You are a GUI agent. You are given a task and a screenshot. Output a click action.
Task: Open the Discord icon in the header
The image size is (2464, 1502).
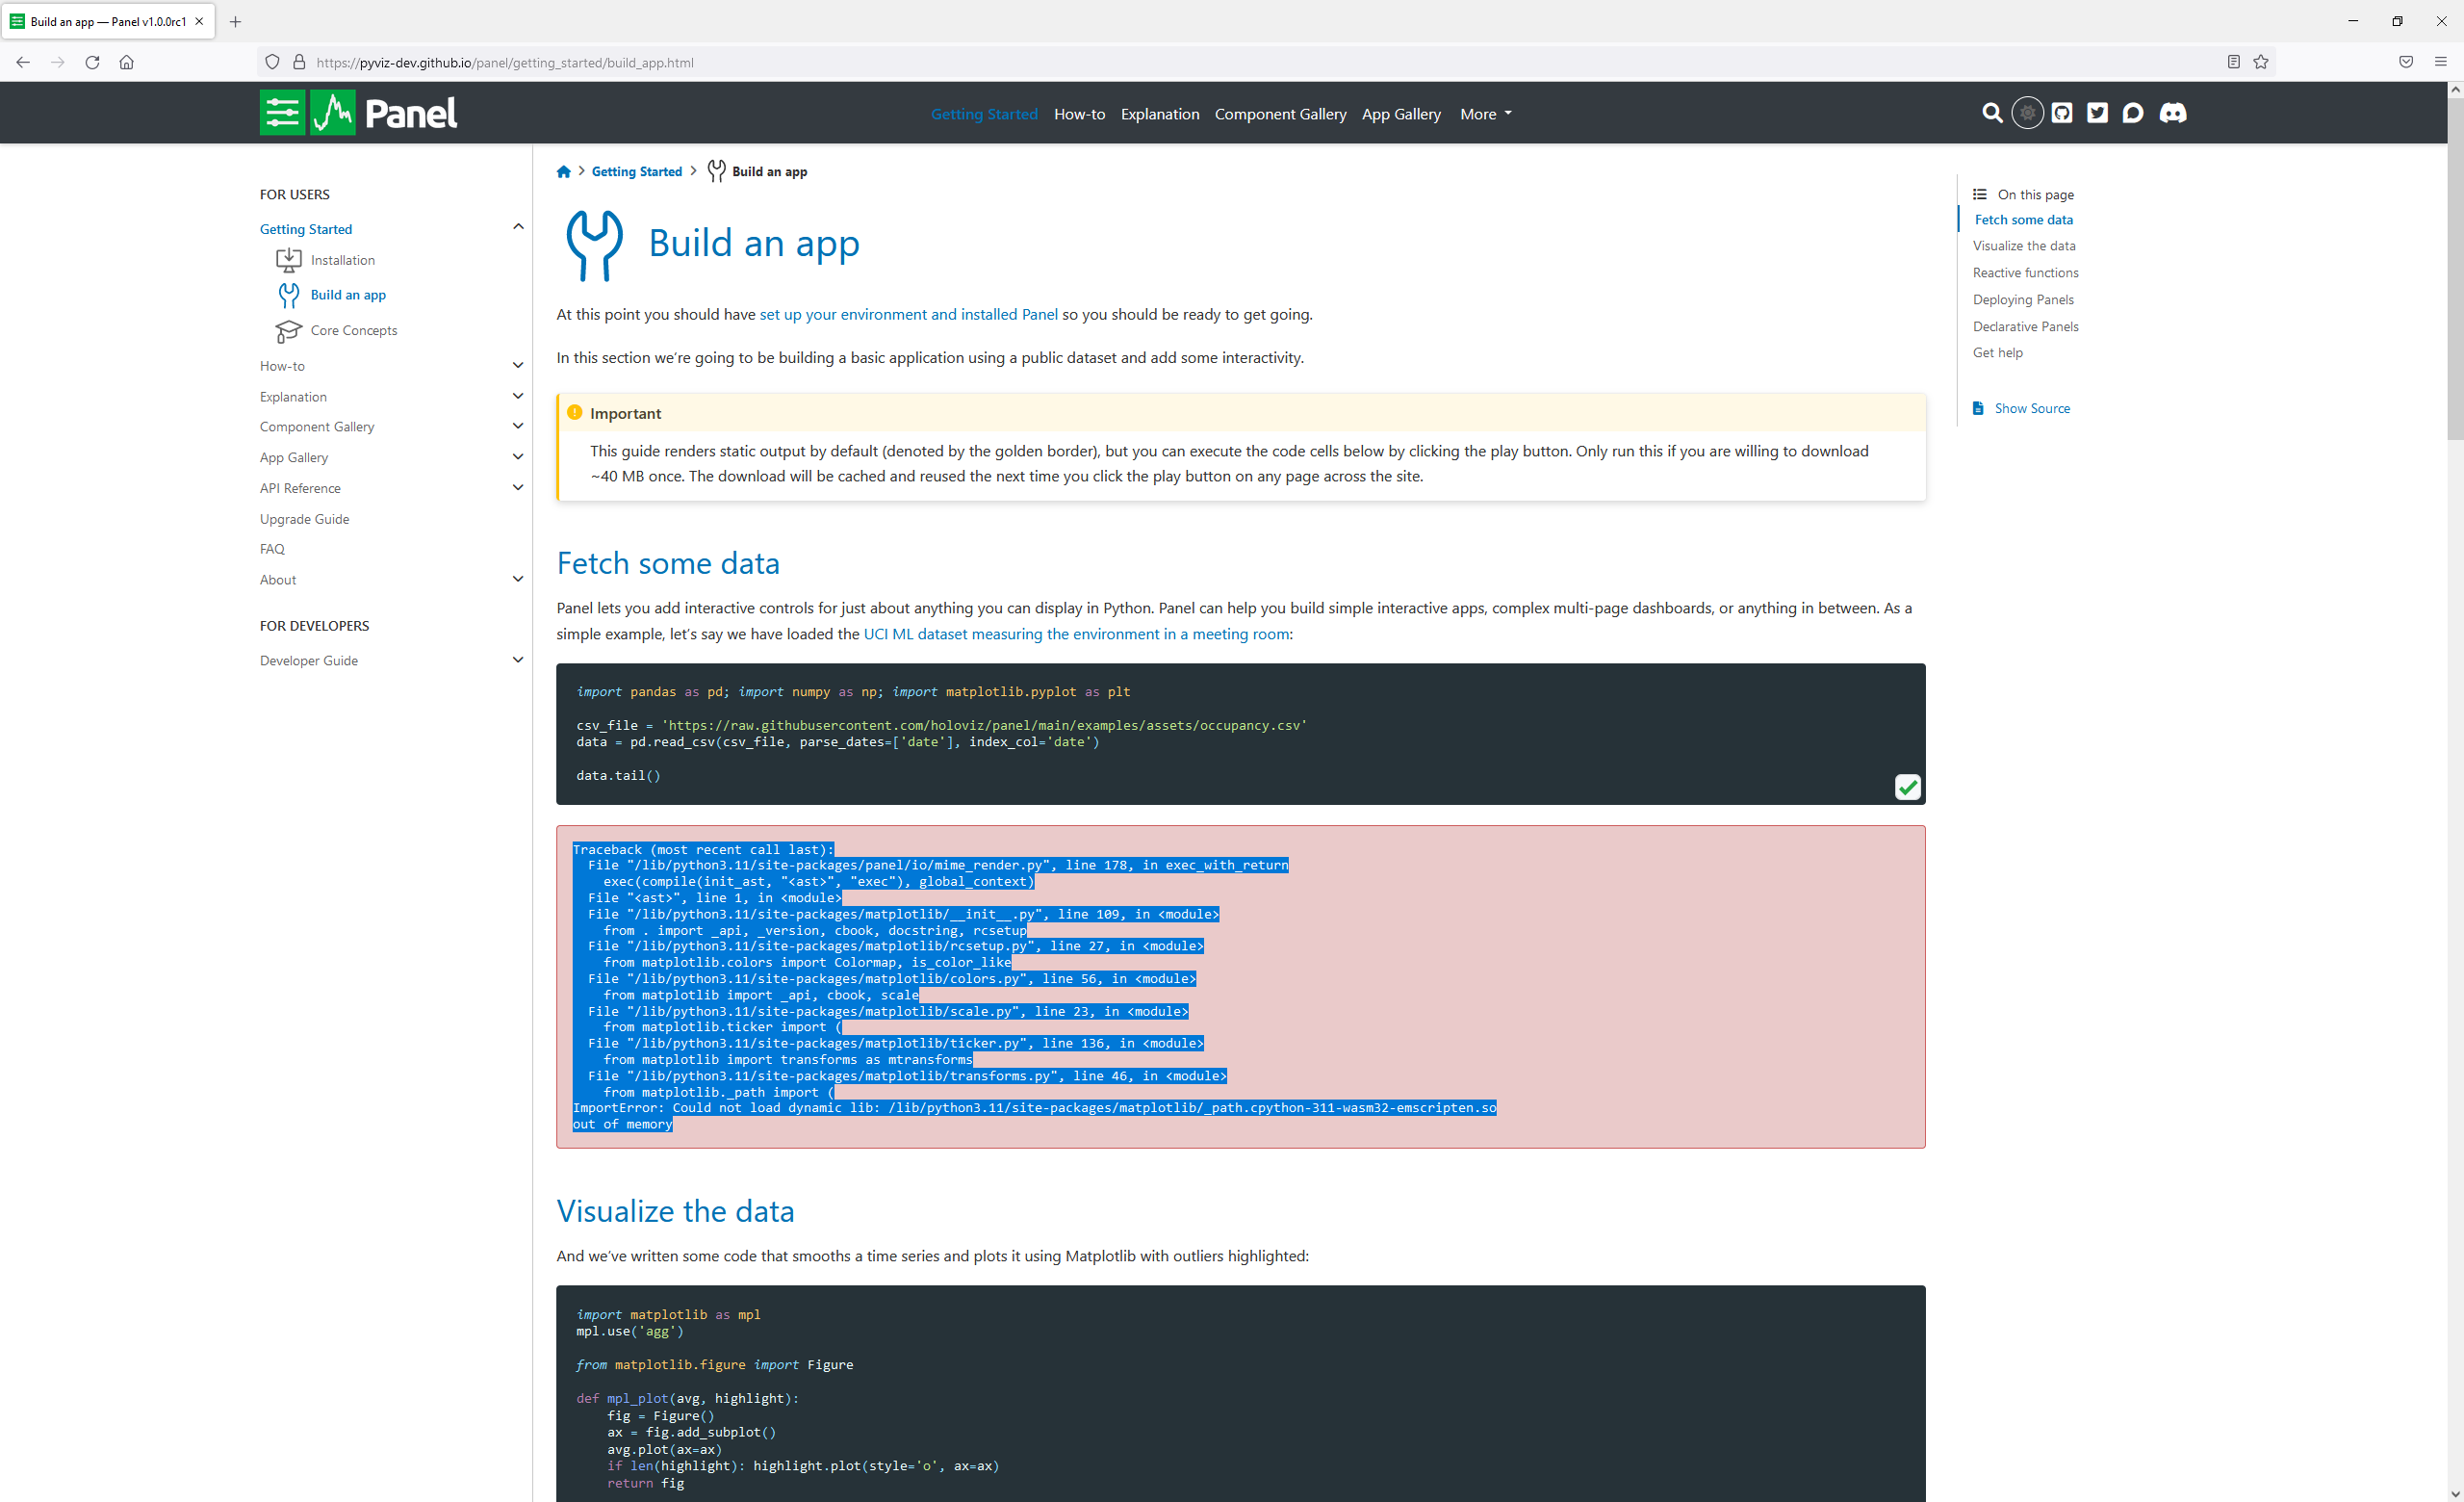pos(2173,113)
